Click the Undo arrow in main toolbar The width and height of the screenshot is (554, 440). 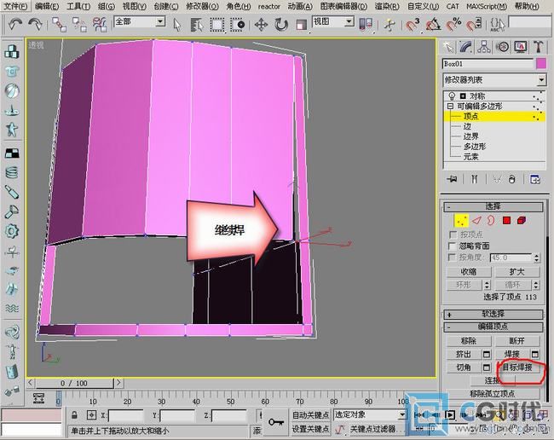click(14, 25)
